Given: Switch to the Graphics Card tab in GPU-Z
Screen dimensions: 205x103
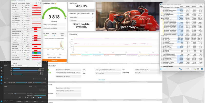Looking at the screenshot, I should click(x=14, y=3).
